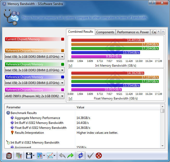Click the 'Int Memory Bandwidth (GB/s)' axis label
Viewport: 170px width, 162px height.
tap(116, 66)
